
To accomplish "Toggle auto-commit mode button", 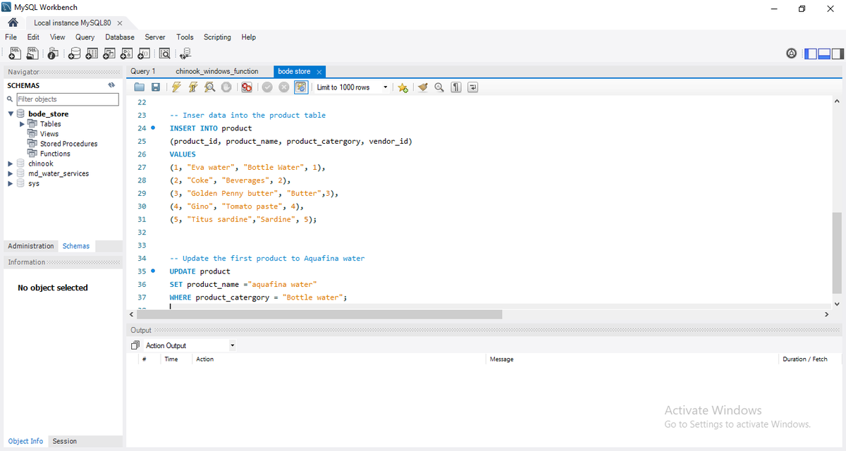I will [x=301, y=87].
